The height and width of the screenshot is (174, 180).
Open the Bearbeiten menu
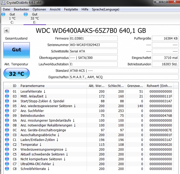tap(21, 9)
